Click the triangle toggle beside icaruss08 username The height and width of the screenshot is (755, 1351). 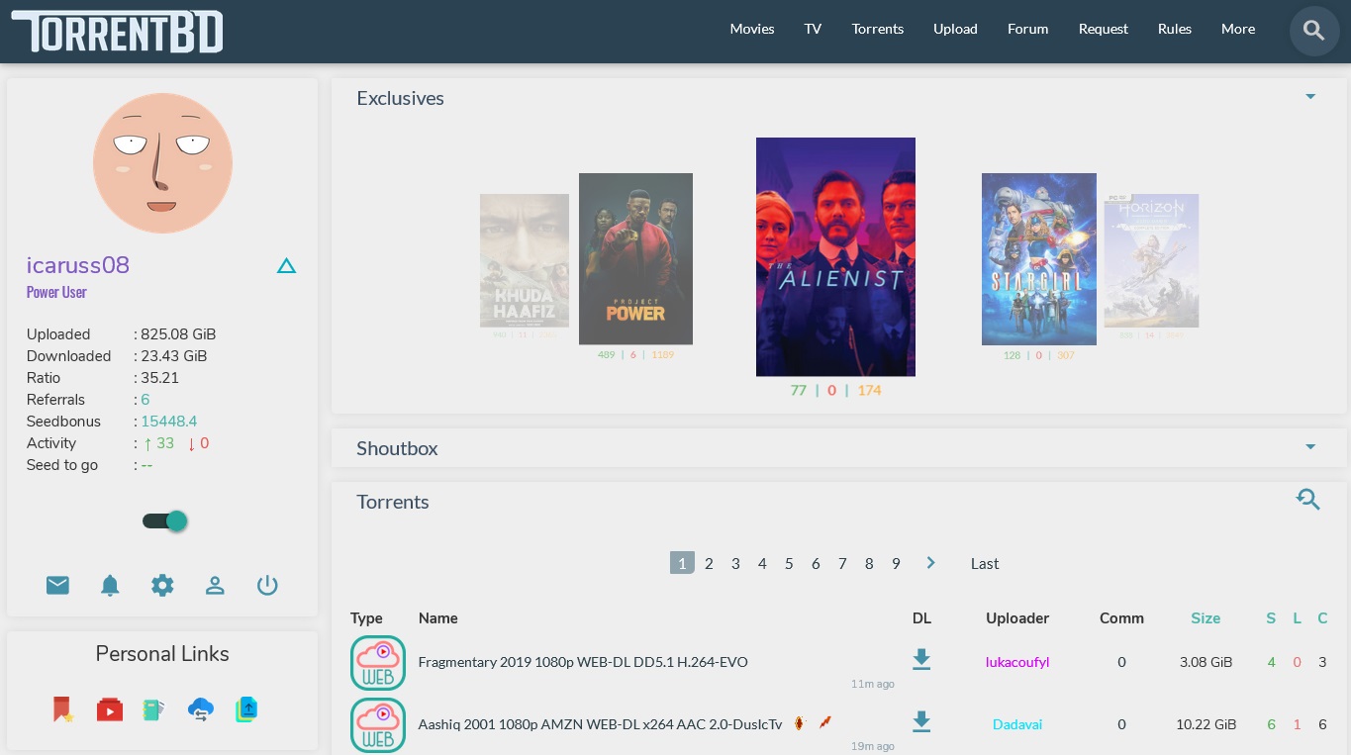pyautogui.click(x=286, y=265)
